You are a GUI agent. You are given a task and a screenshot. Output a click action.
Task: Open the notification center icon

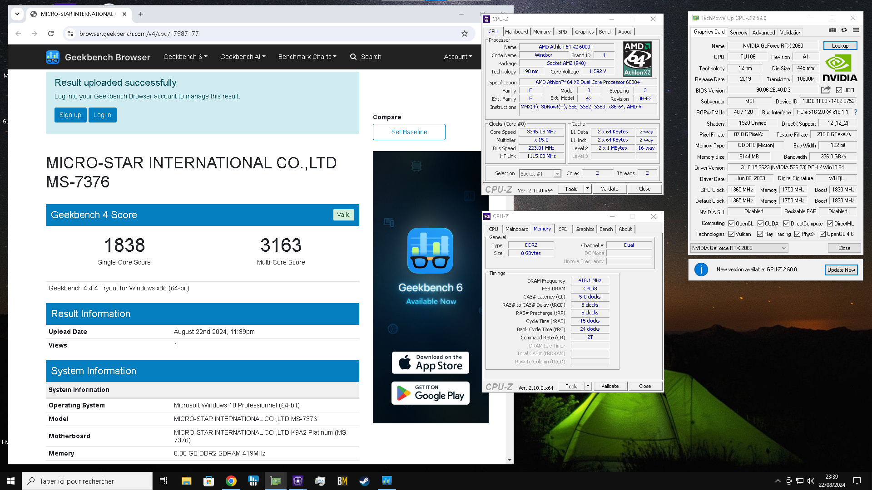tap(857, 481)
